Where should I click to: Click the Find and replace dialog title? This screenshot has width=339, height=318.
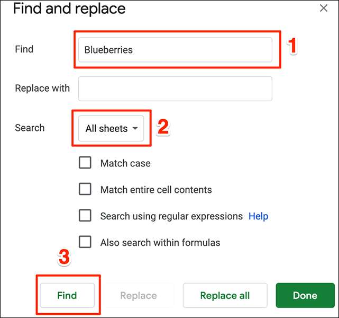tap(69, 9)
